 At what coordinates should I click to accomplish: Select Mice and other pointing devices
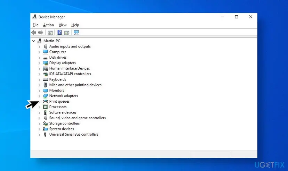pos(75,85)
